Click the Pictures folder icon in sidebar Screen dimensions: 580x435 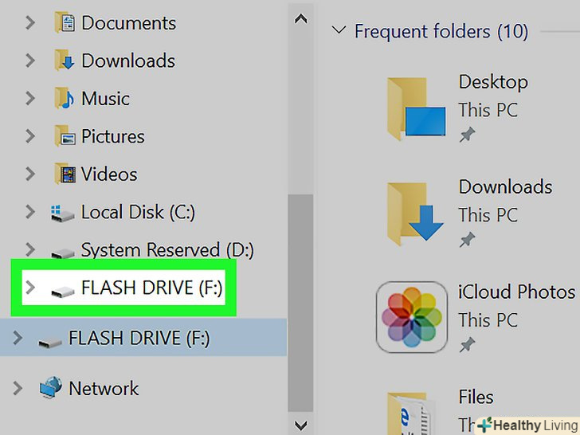click(64, 136)
